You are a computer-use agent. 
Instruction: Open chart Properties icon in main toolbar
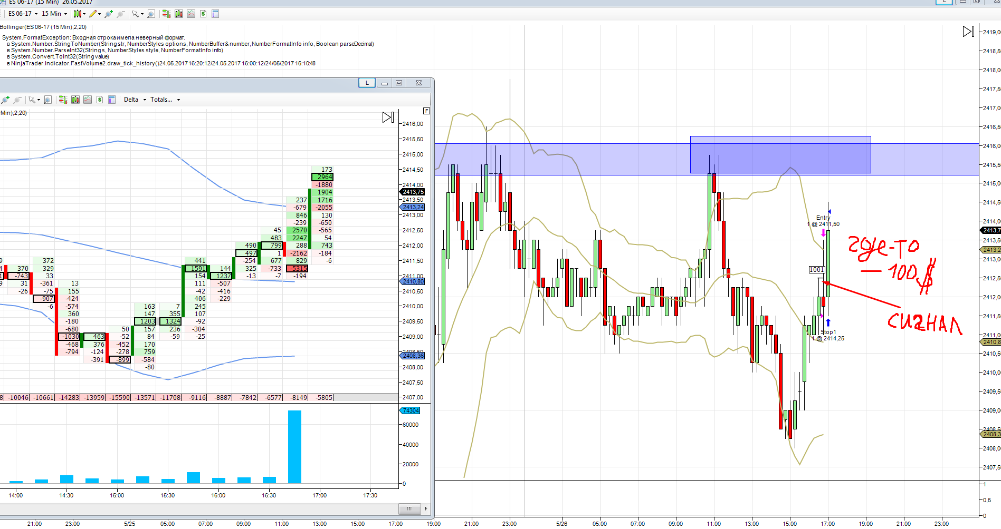click(215, 14)
